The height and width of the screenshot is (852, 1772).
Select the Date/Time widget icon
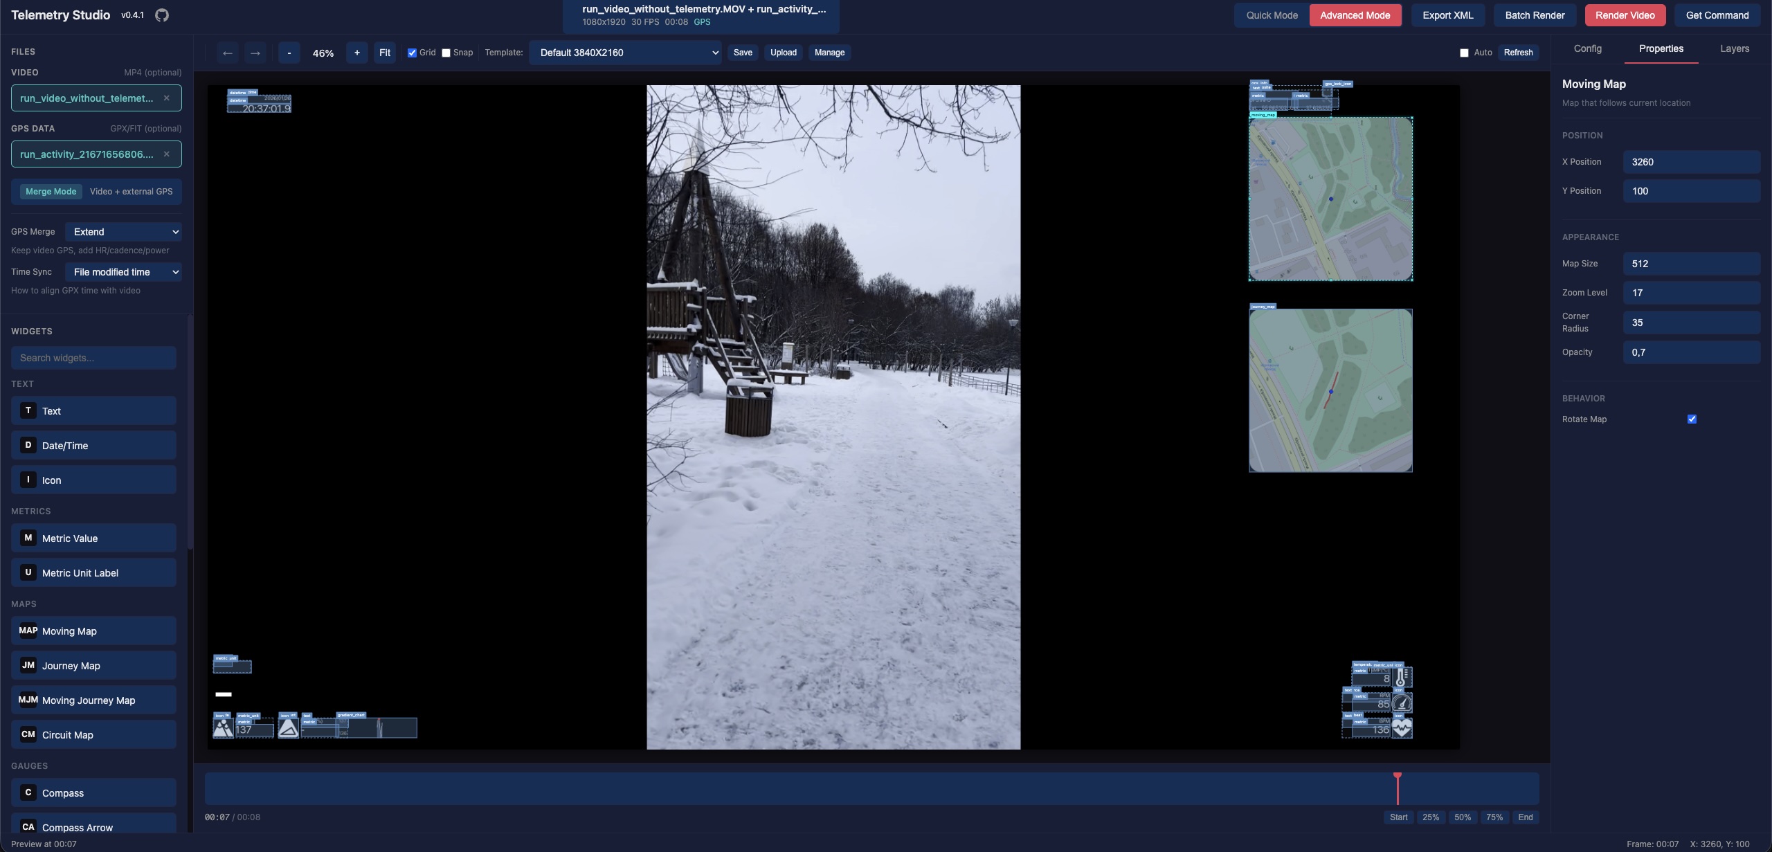pos(28,445)
